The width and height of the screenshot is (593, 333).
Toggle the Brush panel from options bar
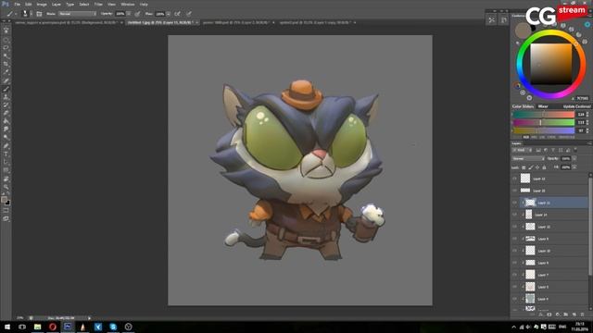[x=39, y=14]
